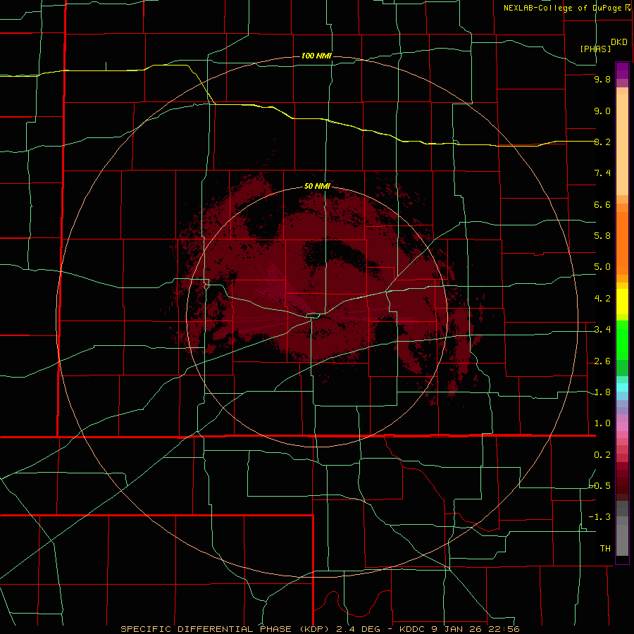Image resolution: width=634 pixels, height=634 pixels.
Task: Click the 8.2 scale value
Action: (602, 142)
